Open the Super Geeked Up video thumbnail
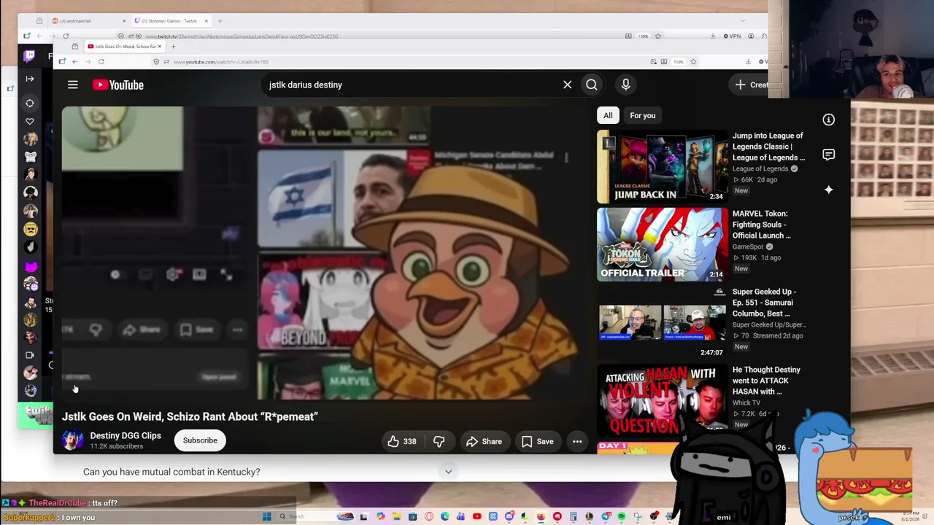 click(x=663, y=323)
